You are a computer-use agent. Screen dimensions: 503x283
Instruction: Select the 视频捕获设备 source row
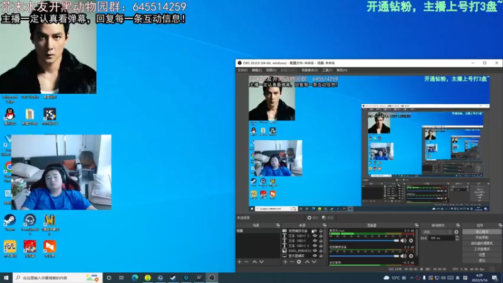pos(302,231)
